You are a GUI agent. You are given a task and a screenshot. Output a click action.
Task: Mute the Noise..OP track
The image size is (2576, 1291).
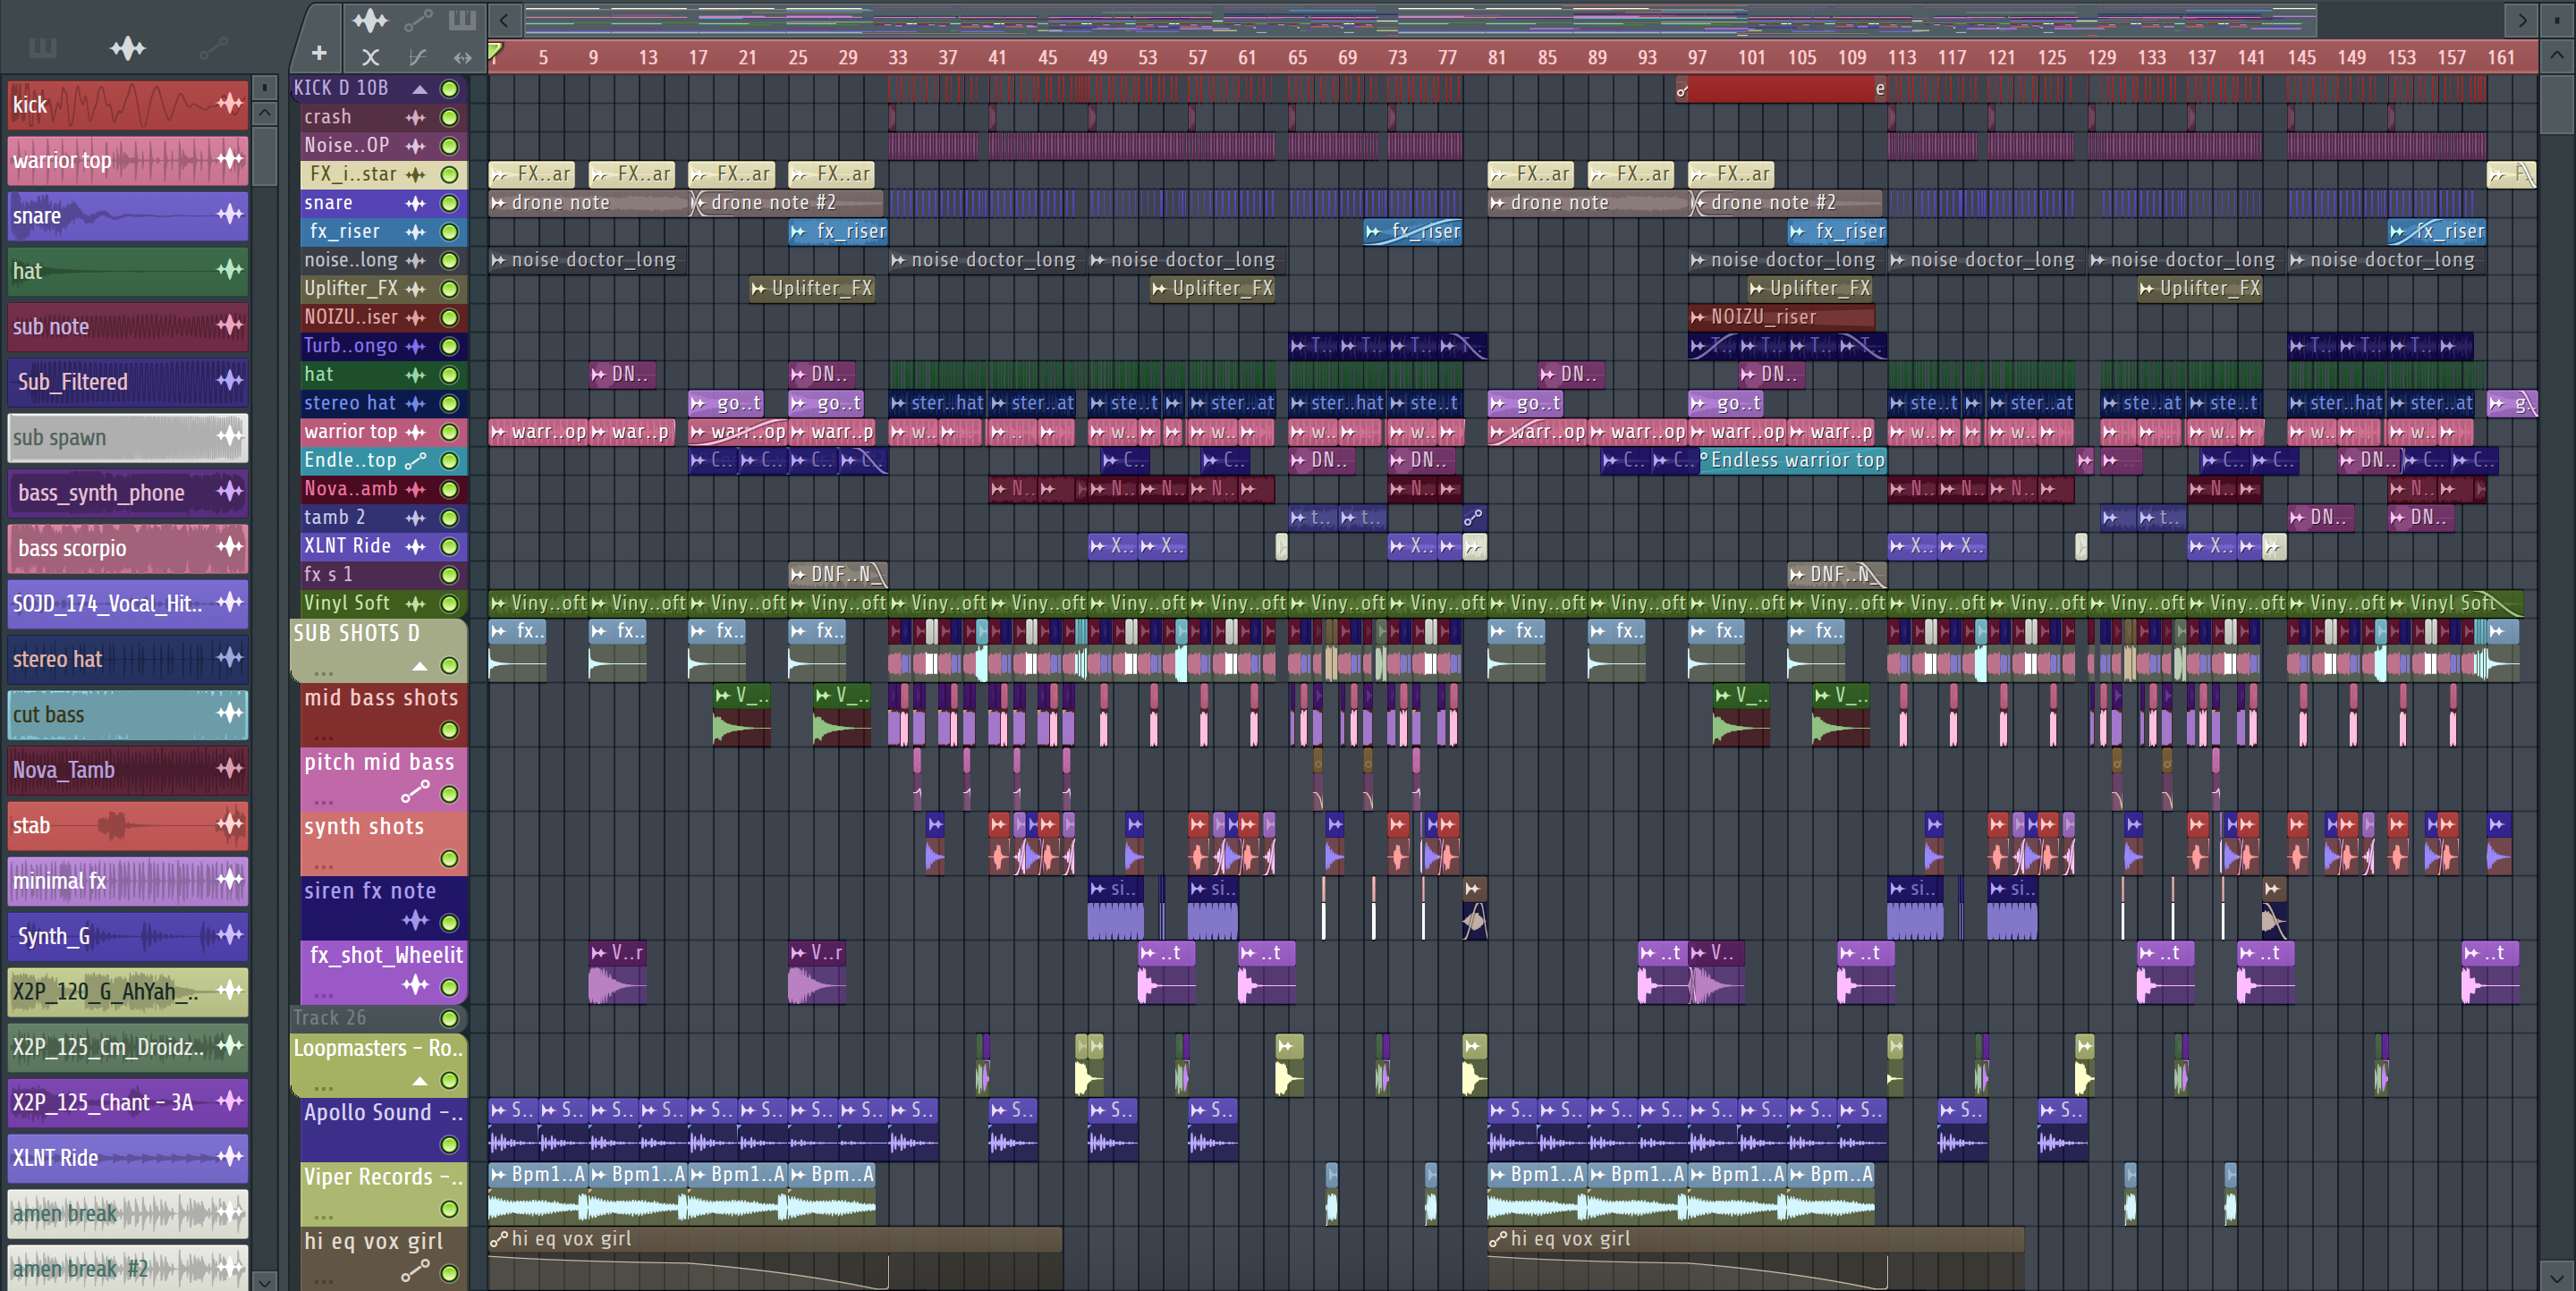(450, 146)
